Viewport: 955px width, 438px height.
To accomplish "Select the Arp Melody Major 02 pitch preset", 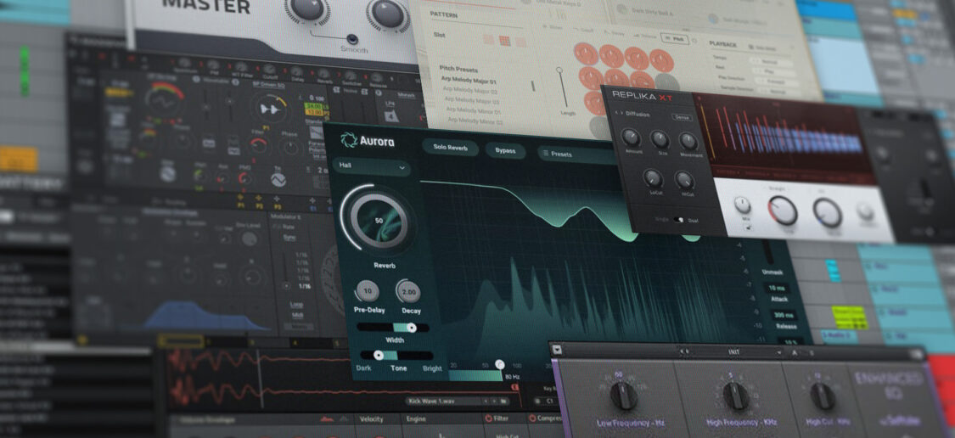I will click(x=471, y=91).
